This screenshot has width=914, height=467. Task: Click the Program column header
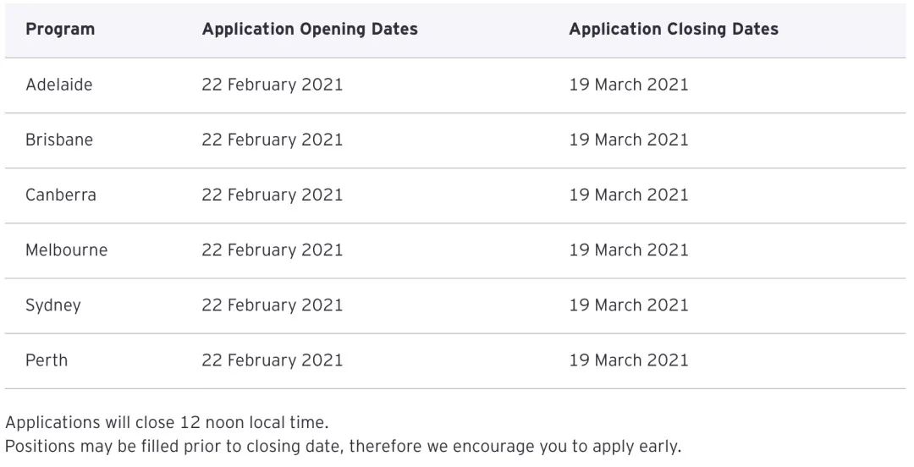coord(60,29)
